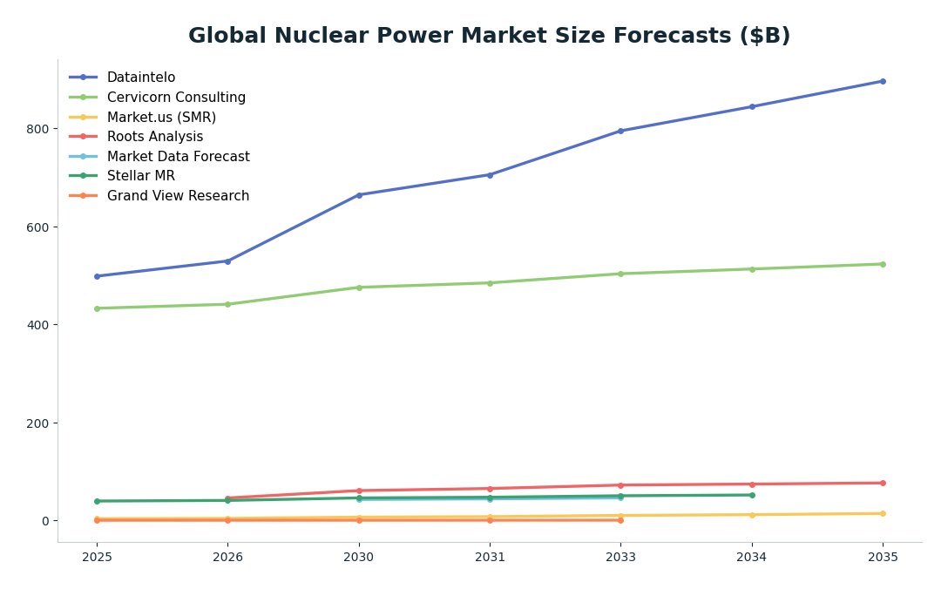This screenshot has height=589, width=948.
Task: Click the 800 y-axis tick label
Action: [37, 129]
